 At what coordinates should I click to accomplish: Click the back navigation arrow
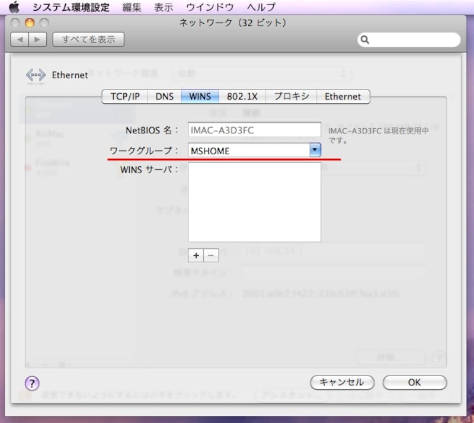point(19,40)
